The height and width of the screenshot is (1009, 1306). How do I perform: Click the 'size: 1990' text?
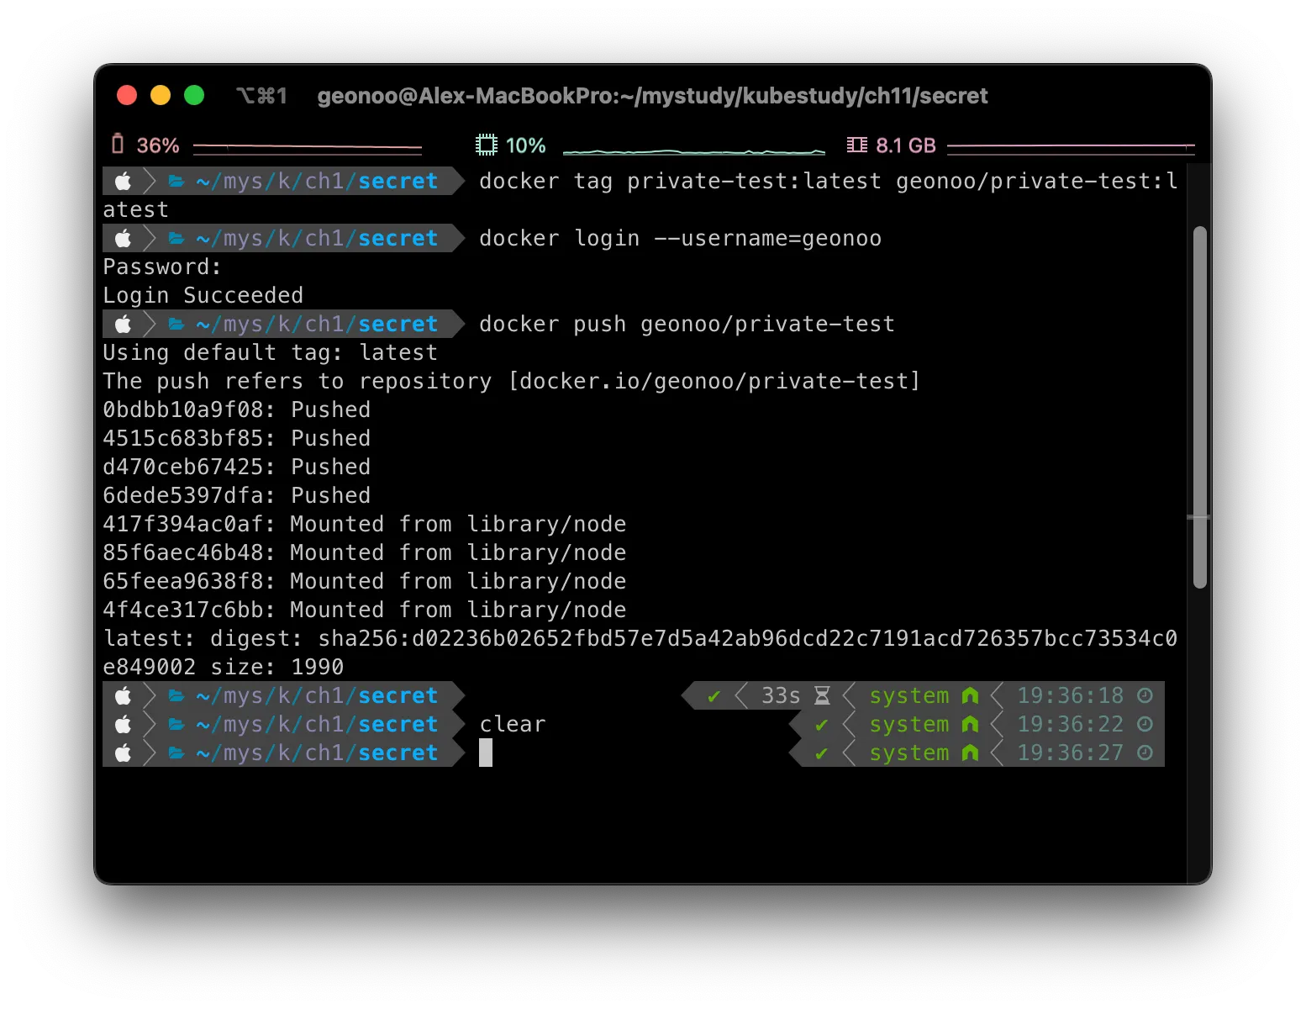276,667
